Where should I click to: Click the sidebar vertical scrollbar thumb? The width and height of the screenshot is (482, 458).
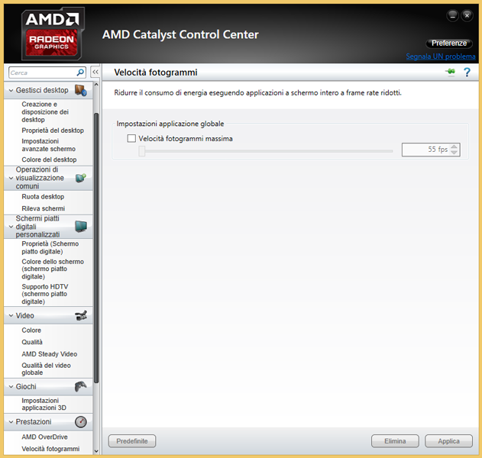(96, 248)
